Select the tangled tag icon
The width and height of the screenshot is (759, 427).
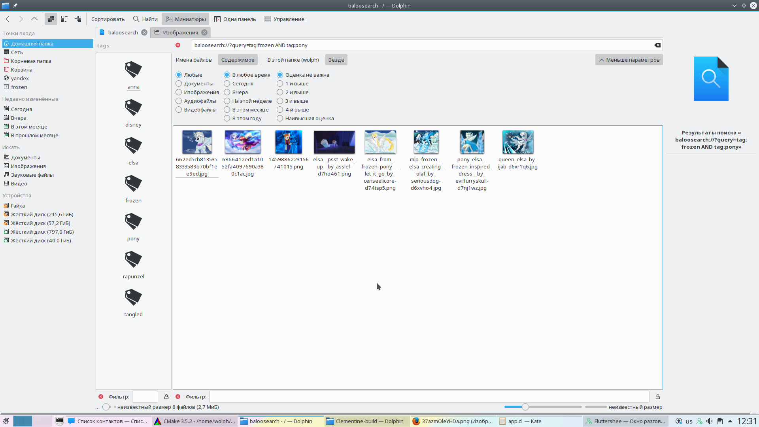click(133, 297)
